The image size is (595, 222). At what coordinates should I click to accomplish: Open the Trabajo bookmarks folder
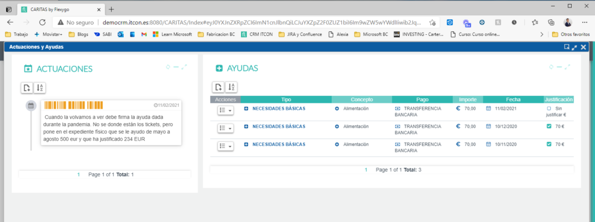click(x=17, y=34)
